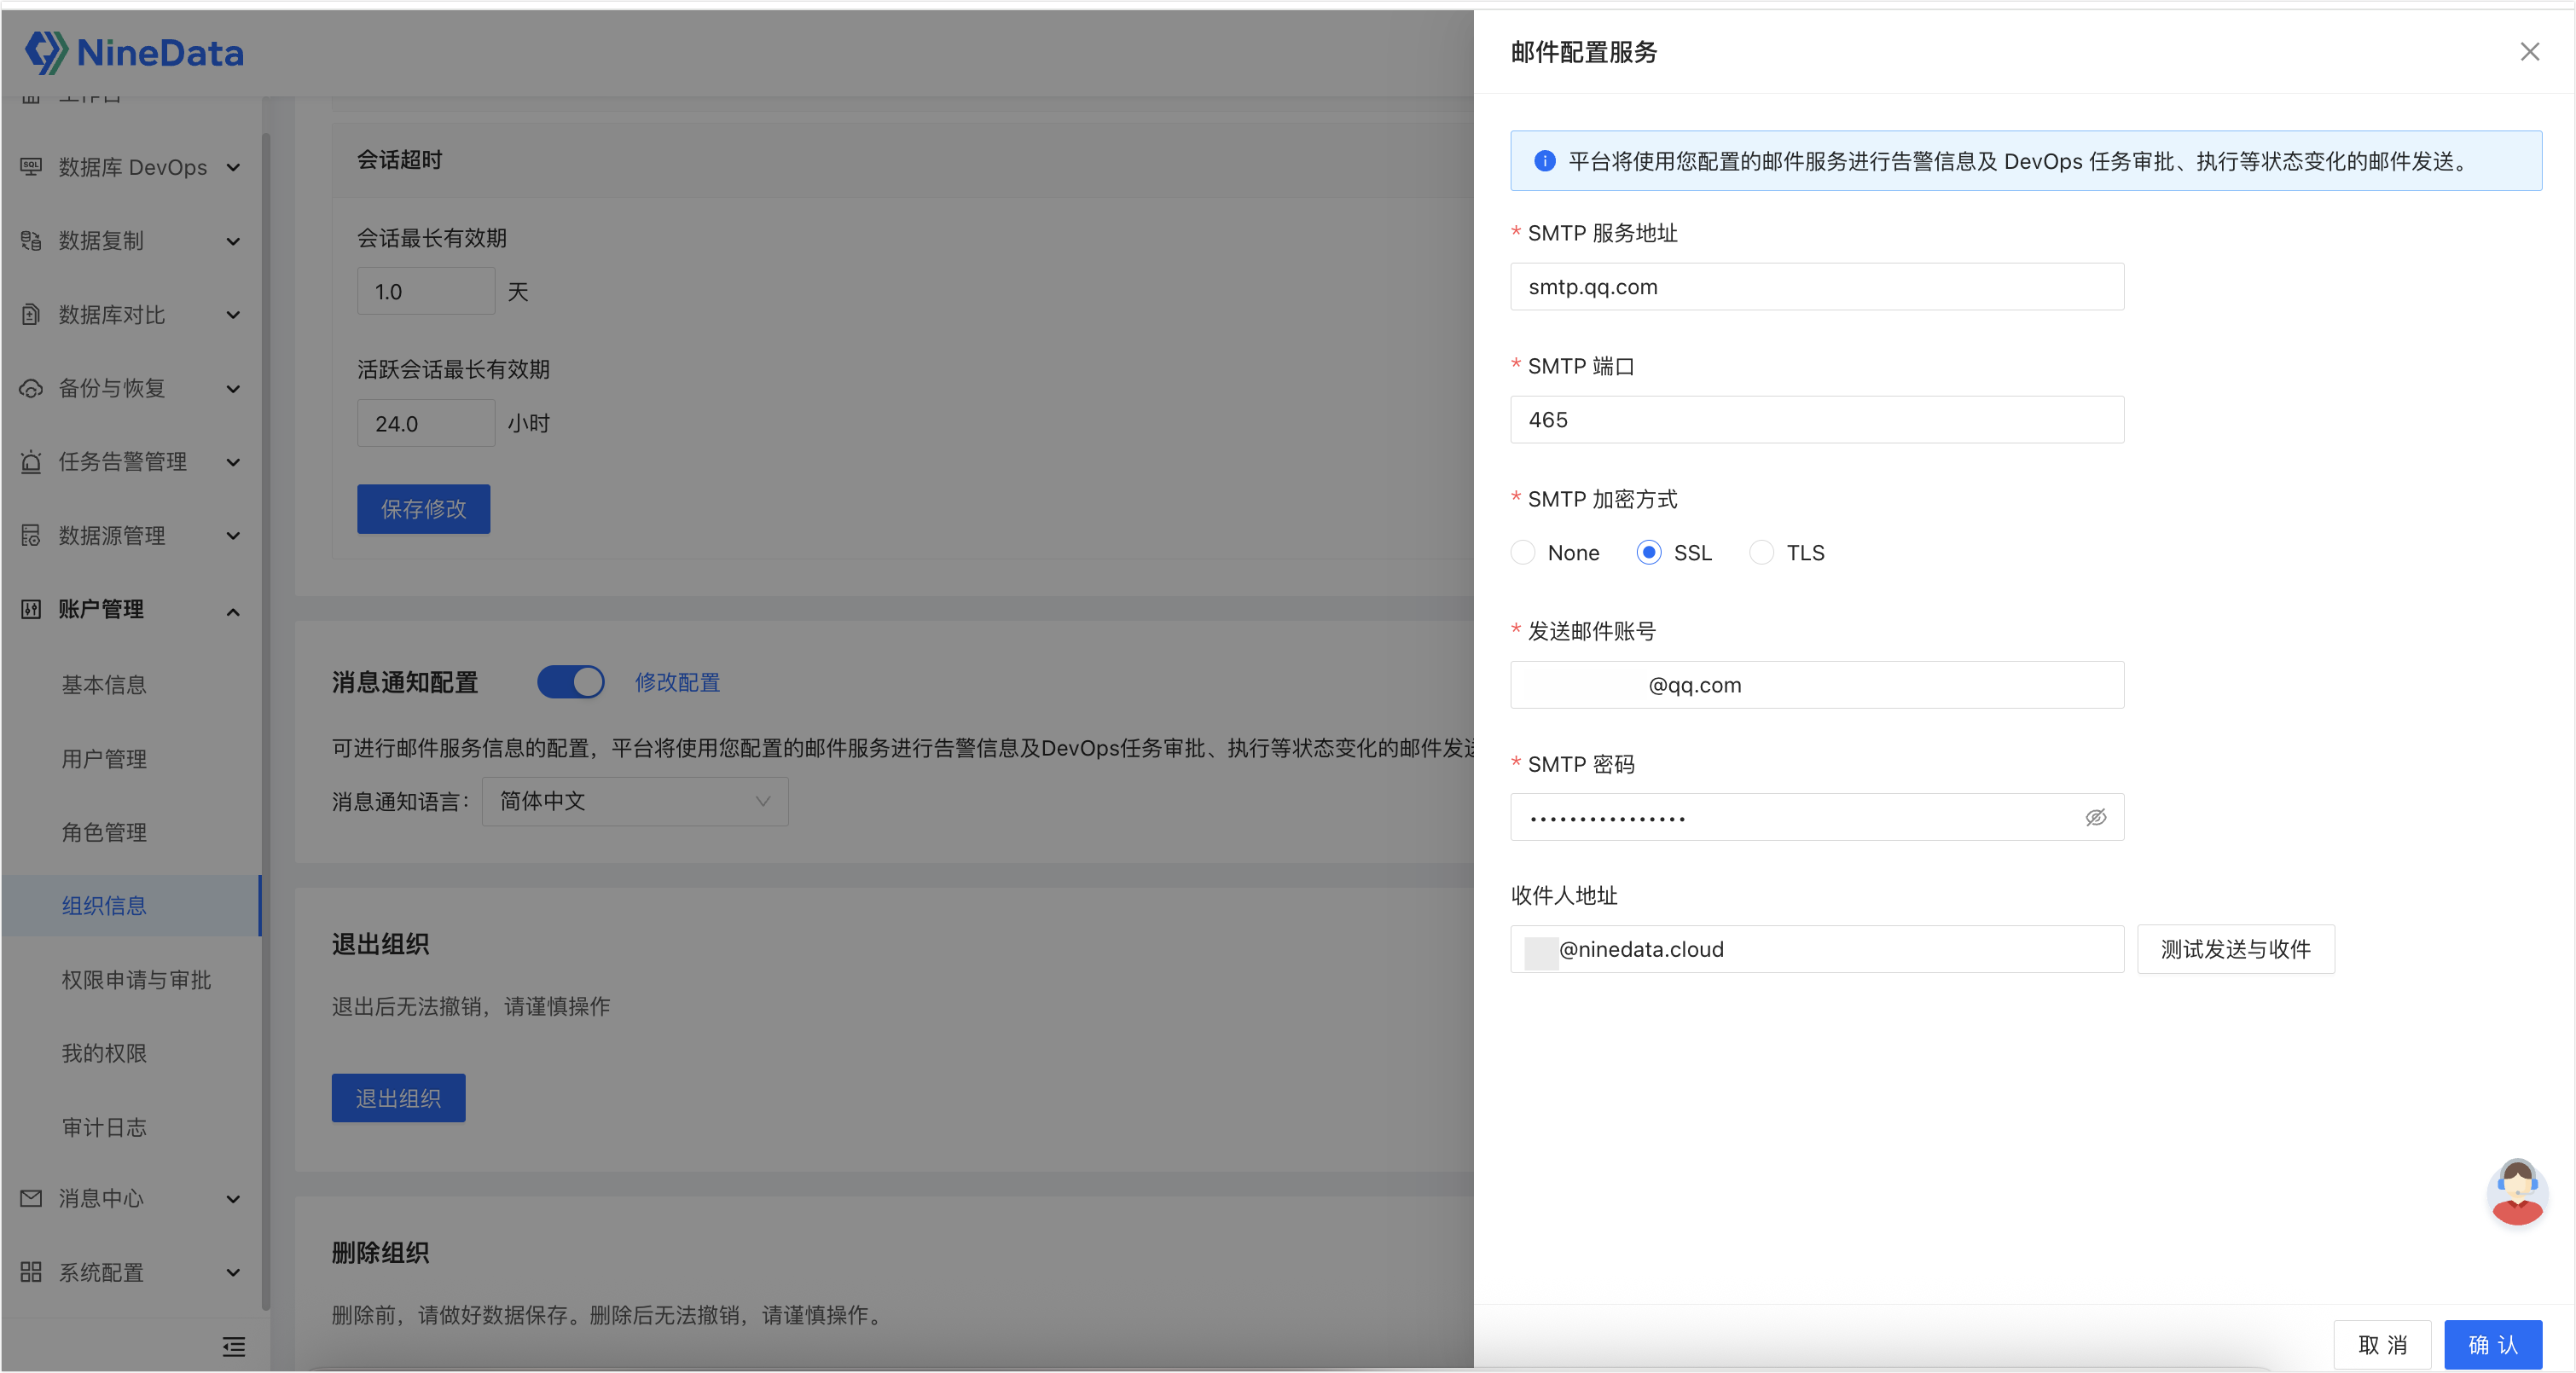Click the NineData logo icon
Viewport: 2576px width, 1373px height.
46,52
